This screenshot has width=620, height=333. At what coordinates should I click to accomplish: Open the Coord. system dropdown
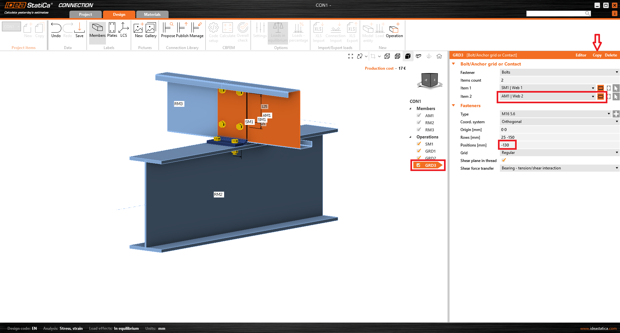coord(559,122)
